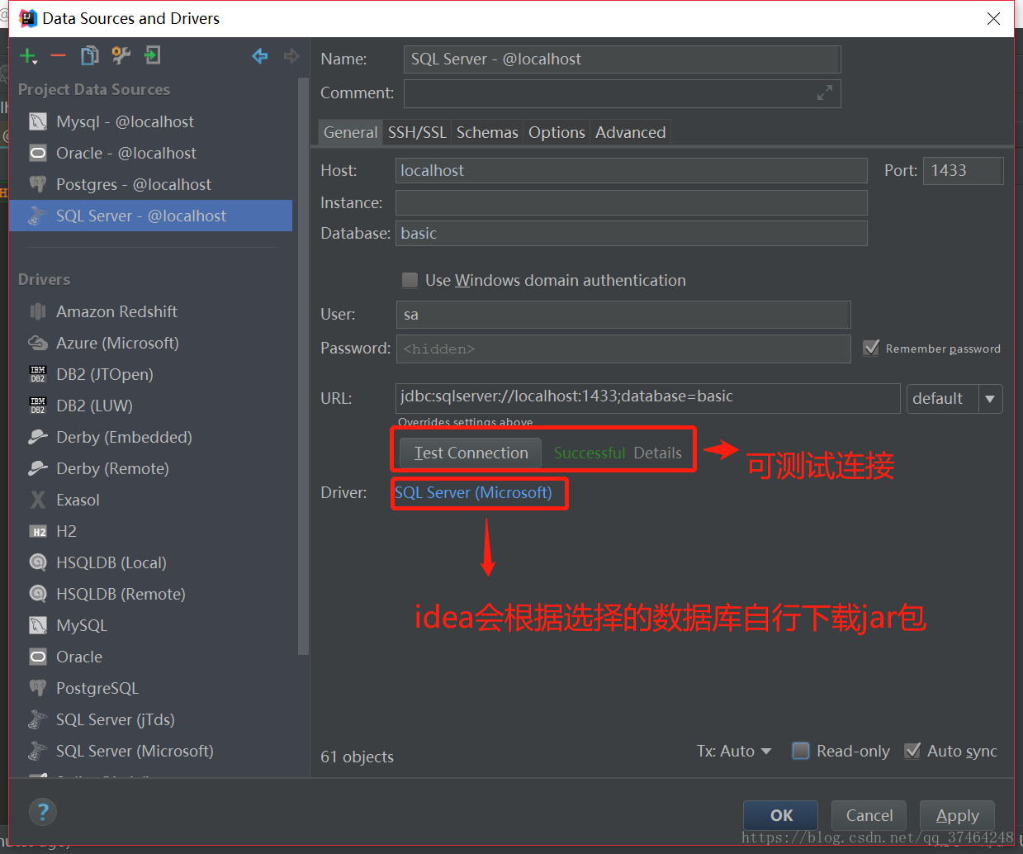Click in the Password field
This screenshot has height=854, width=1023.
pos(623,349)
